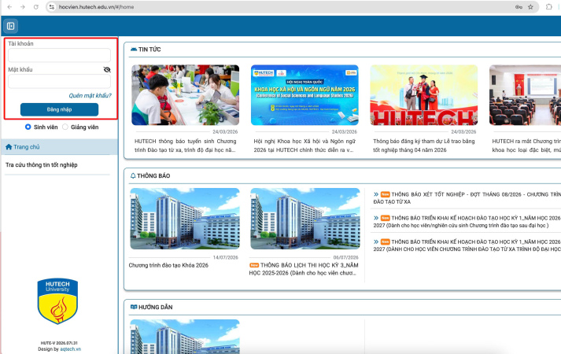
Task: Click the Đăng nhập button
Action: (x=59, y=109)
